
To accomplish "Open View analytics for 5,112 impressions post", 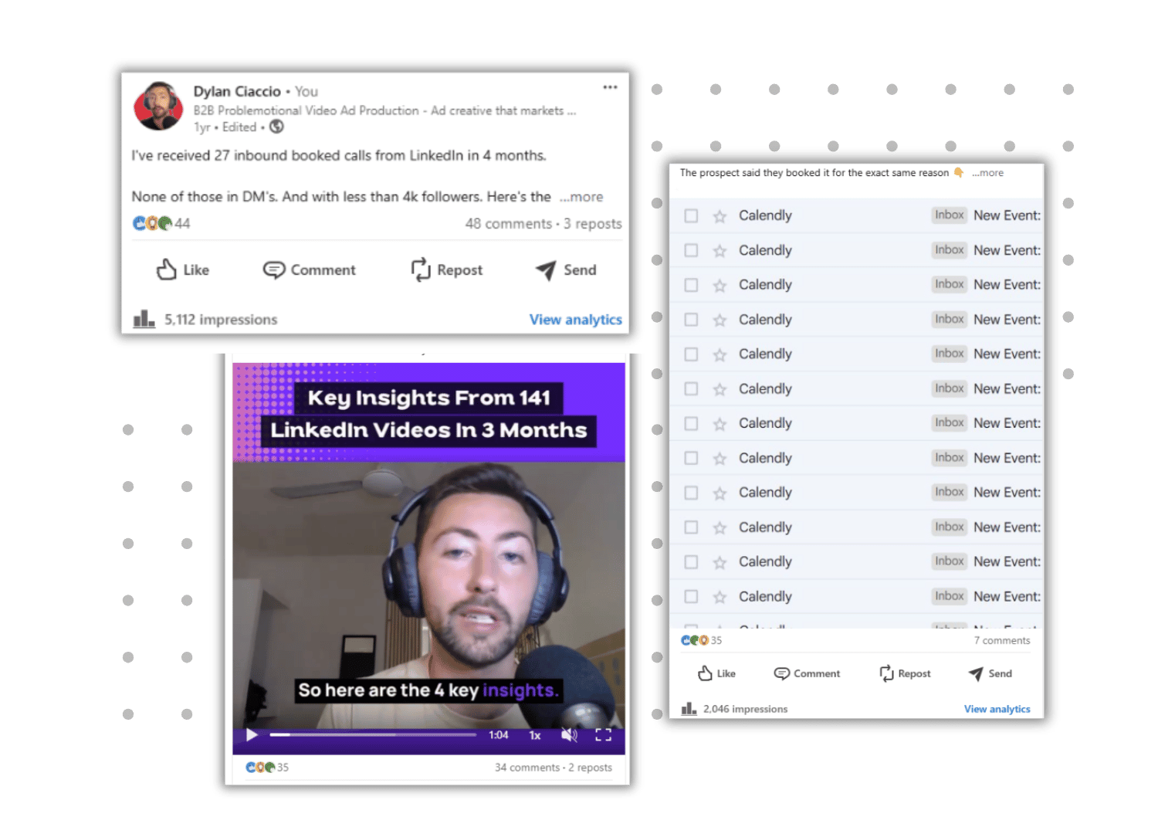I will [575, 320].
